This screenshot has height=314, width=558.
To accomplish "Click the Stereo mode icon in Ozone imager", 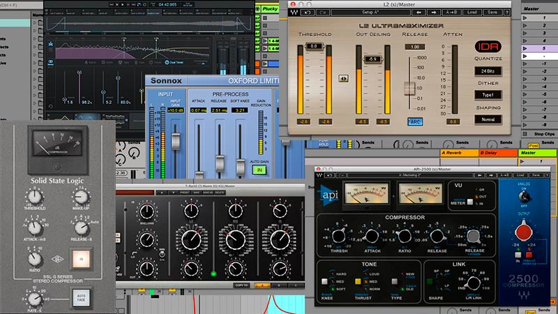I will pyautogui.click(x=50, y=63).
